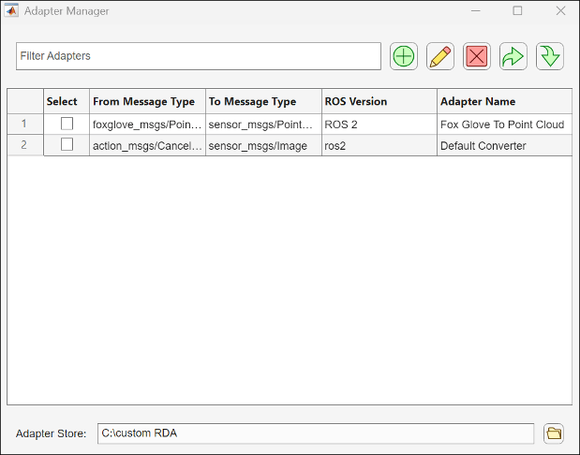Click the To Message Type column header
This screenshot has height=455, width=580.
click(263, 101)
